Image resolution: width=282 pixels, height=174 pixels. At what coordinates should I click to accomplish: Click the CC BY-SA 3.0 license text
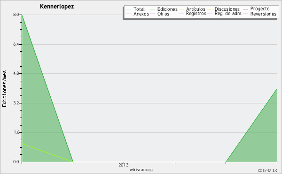[x=267, y=170]
